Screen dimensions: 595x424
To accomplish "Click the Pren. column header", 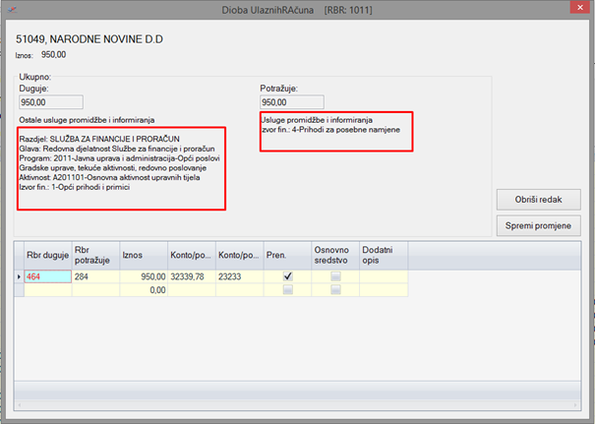I will point(287,256).
